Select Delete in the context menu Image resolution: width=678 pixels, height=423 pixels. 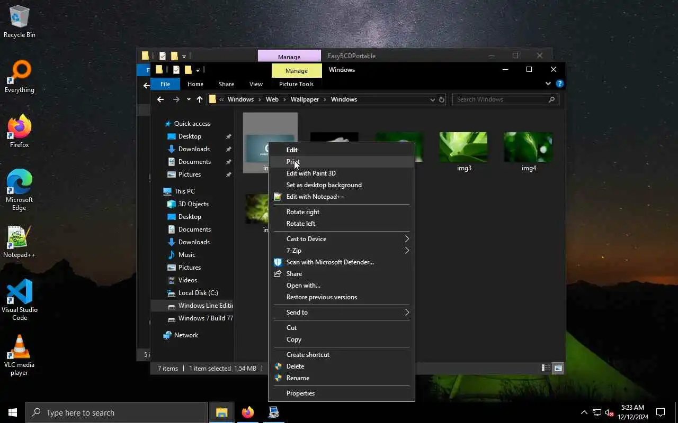coord(342,366)
